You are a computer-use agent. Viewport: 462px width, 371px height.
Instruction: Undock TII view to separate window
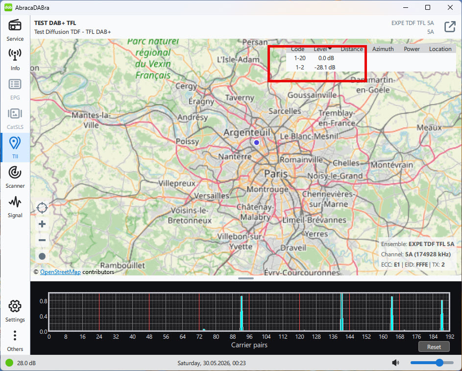click(450, 27)
